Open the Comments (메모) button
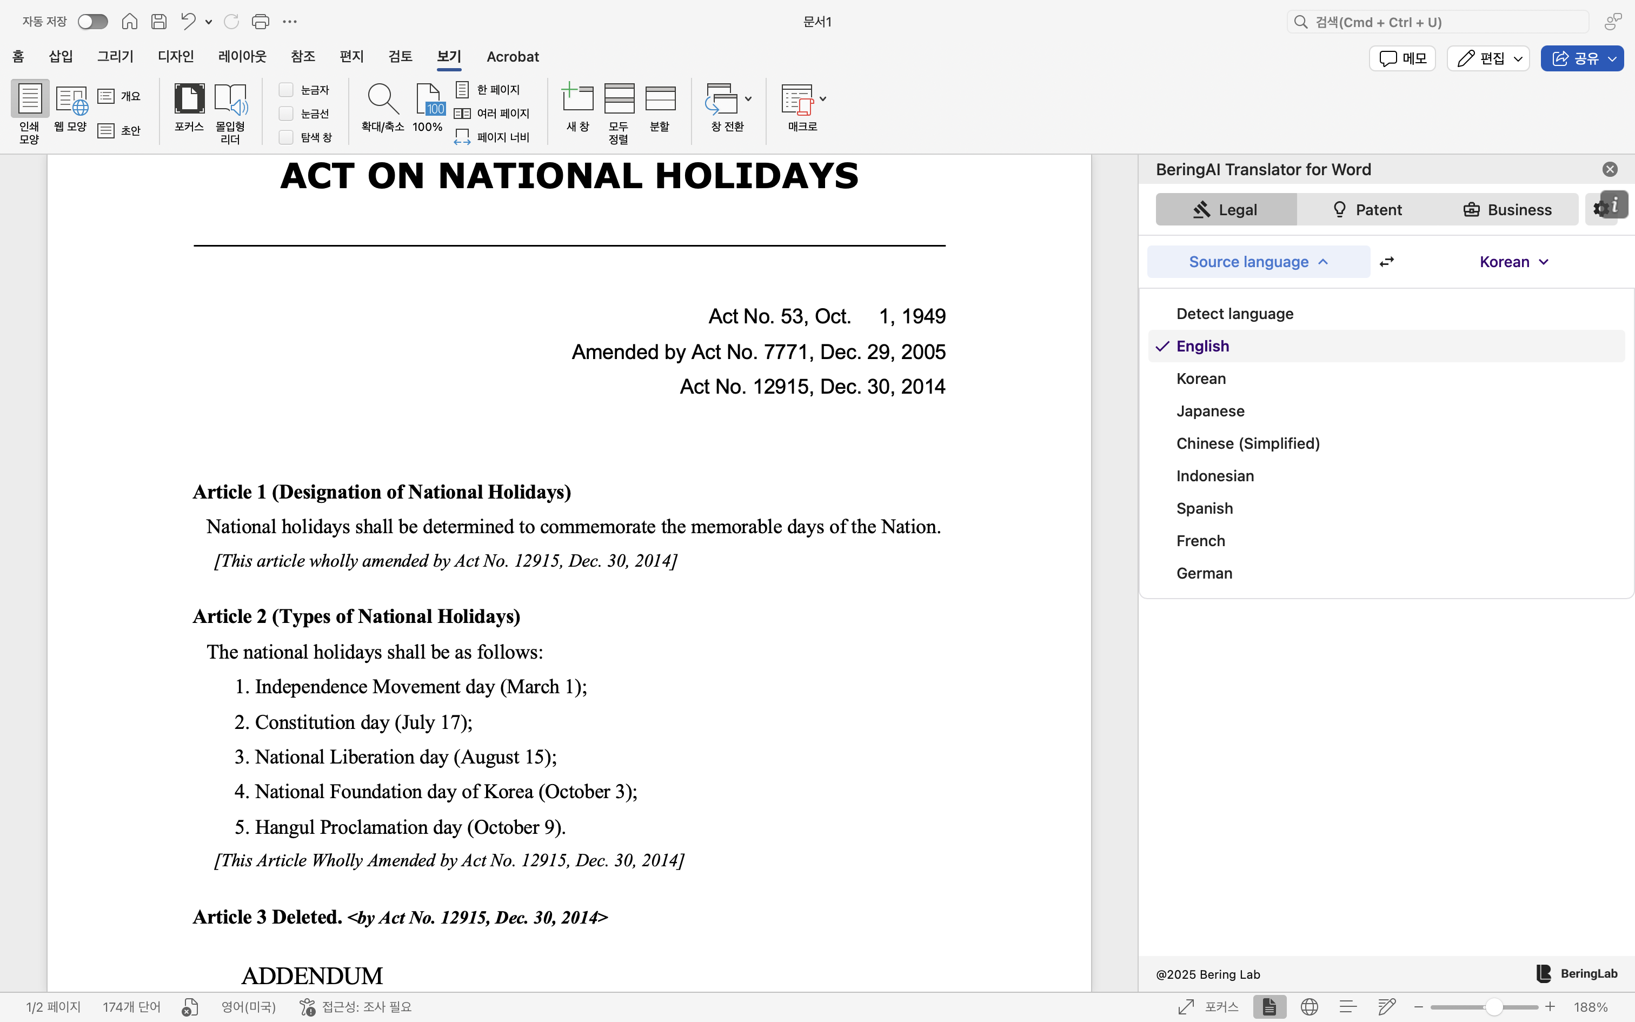Screen dimensions: 1635x1022 pyautogui.click(x=1403, y=58)
